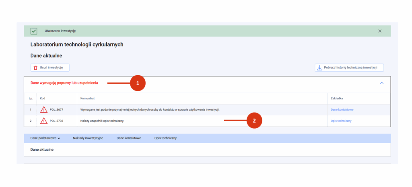412x187 pixels.
Task: Follow the Dane kontaktowe link in table
Action: 342,109
